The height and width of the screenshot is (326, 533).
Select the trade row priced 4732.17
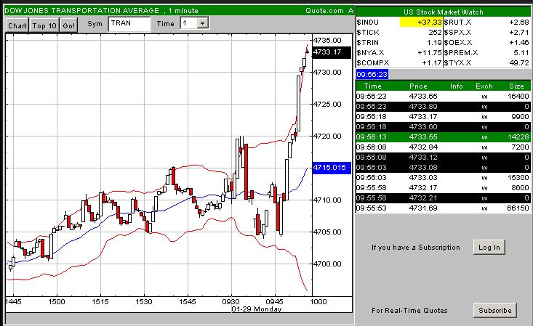tap(443, 188)
